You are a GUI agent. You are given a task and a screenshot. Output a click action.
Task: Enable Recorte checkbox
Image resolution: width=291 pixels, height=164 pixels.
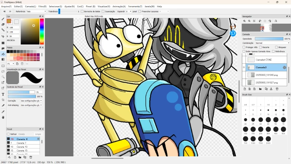click(x=261, y=47)
